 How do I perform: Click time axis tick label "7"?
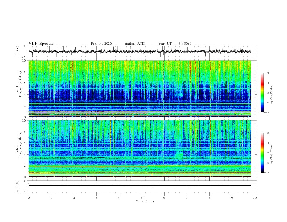click(187, 198)
